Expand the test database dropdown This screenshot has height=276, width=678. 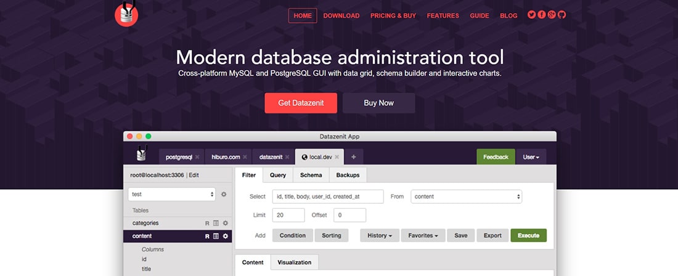pyautogui.click(x=172, y=194)
